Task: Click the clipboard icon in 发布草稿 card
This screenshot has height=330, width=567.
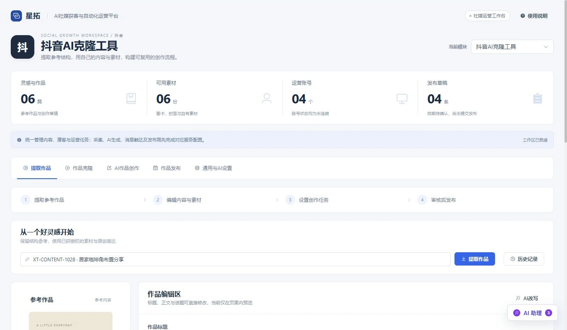Action: pyautogui.click(x=538, y=98)
